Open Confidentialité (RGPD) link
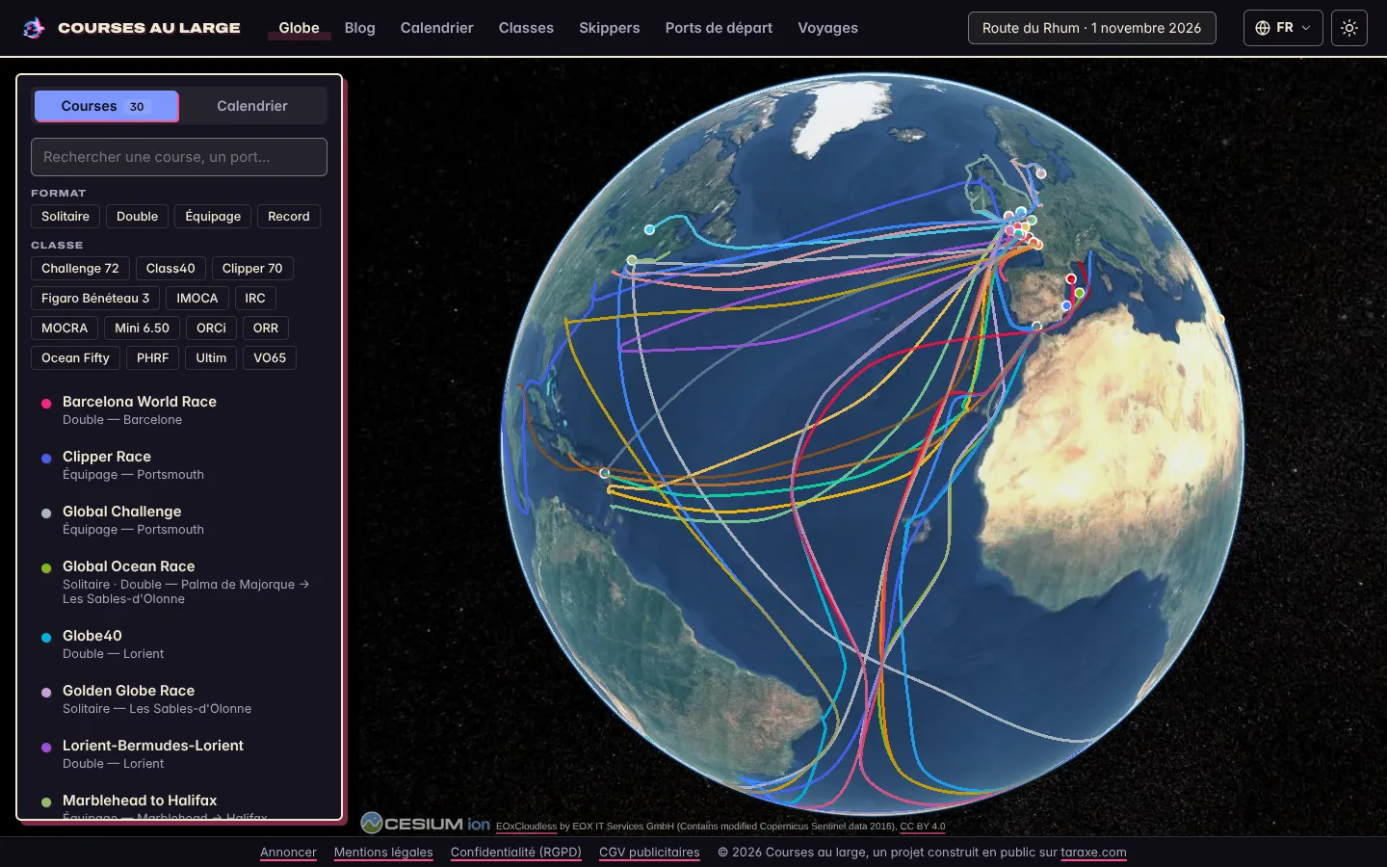 [x=516, y=853]
